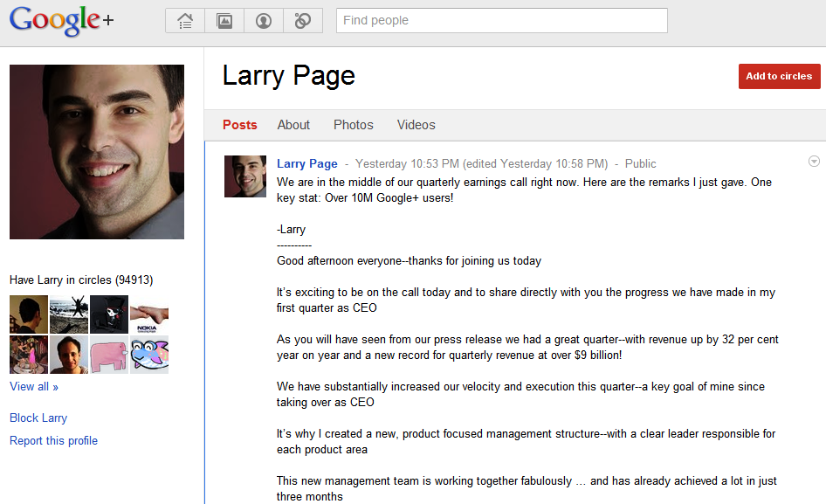Open the Circles icon in toolbar
Viewport: 826px width, 504px height.
pyautogui.click(x=303, y=21)
